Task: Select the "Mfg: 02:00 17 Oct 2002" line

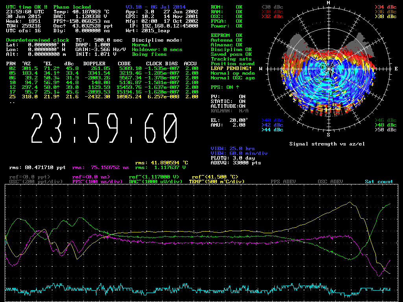Action: click(x=162, y=21)
